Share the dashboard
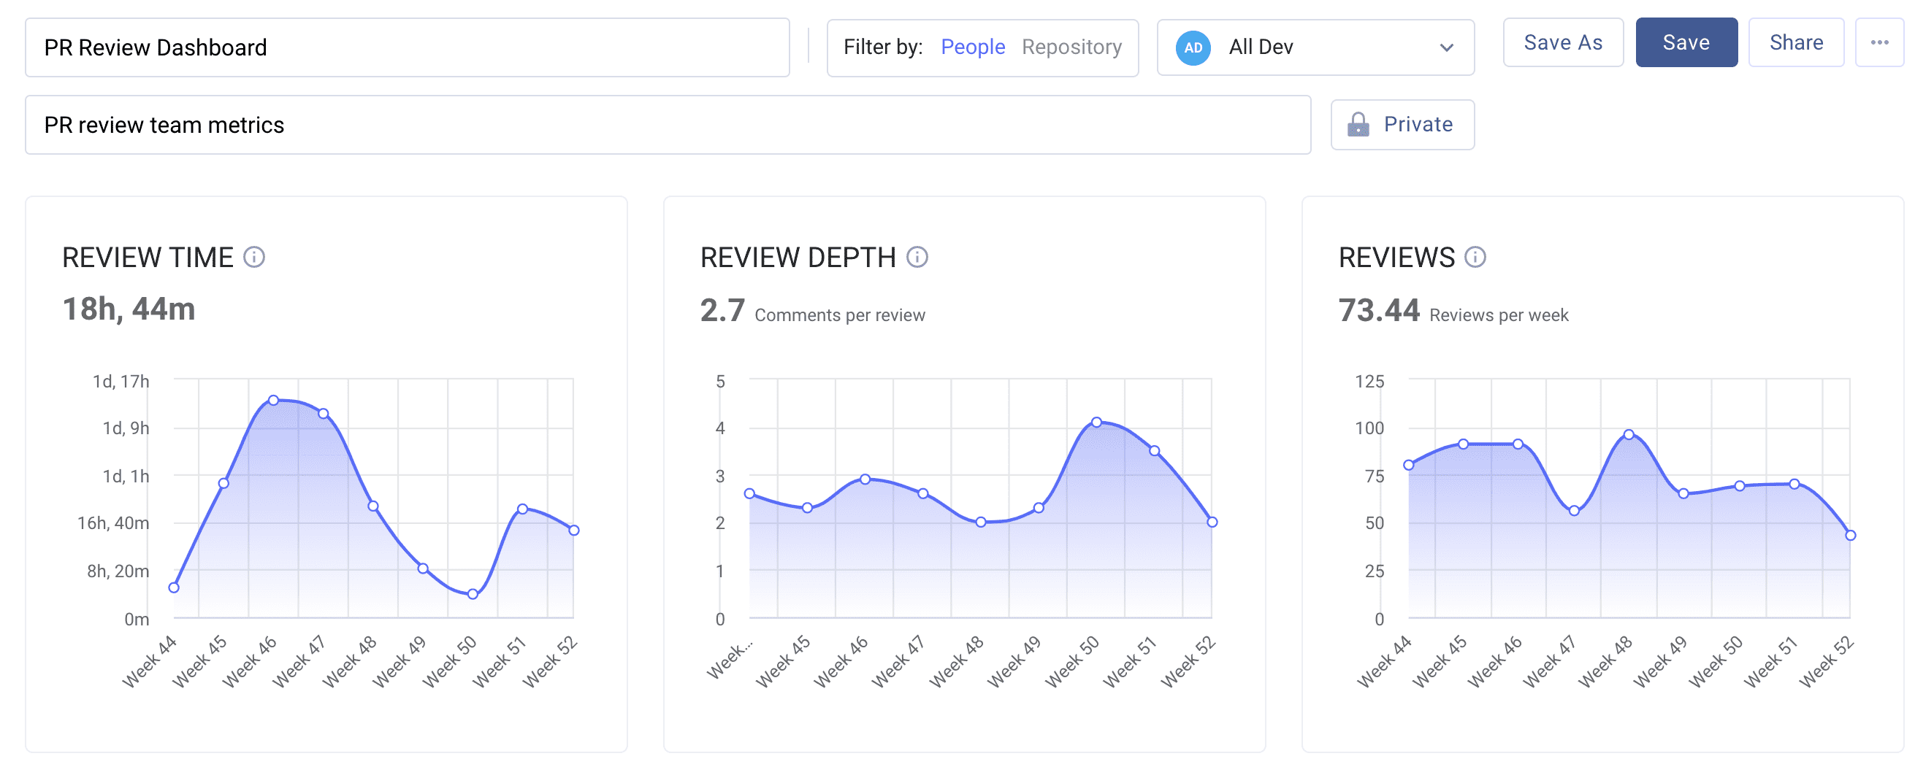This screenshot has height=775, width=1915. click(1795, 43)
